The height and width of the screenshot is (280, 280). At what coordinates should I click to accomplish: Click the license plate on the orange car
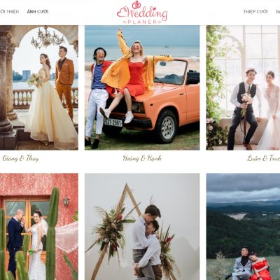click(113, 122)
